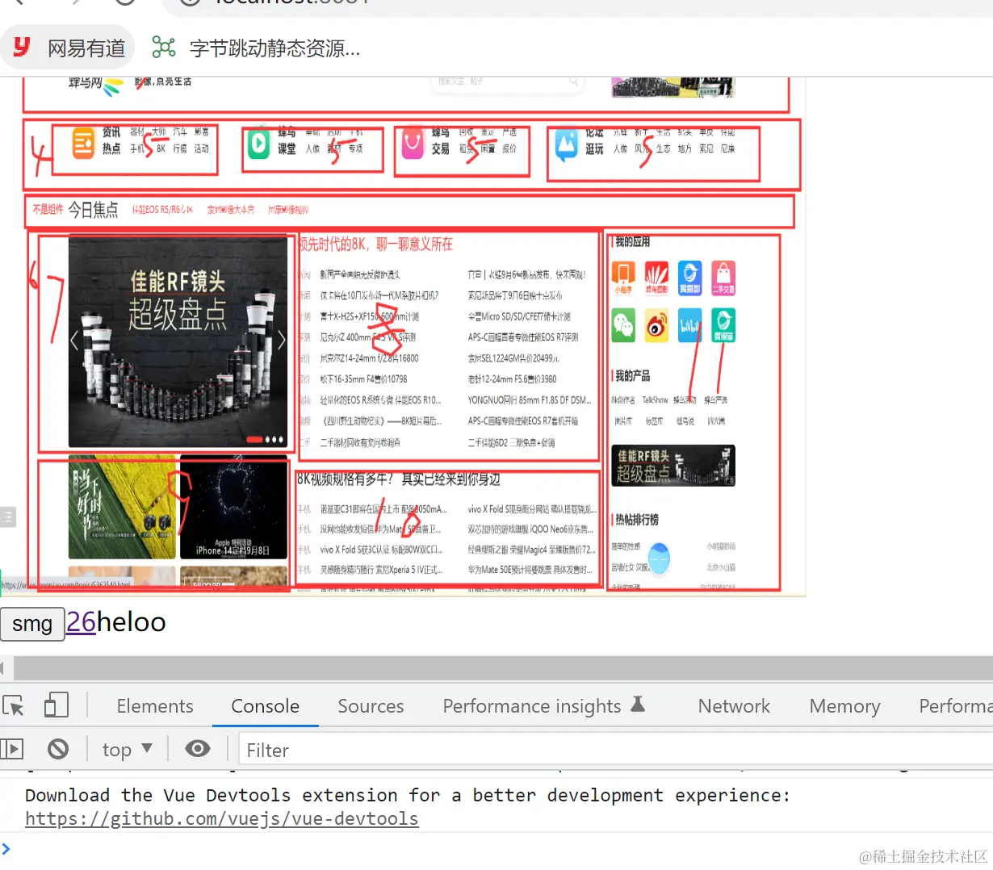Click the search magnifier icon in the page header
Image resolution: width=993 pixels, height=870 pixels.
pos(573,81)
